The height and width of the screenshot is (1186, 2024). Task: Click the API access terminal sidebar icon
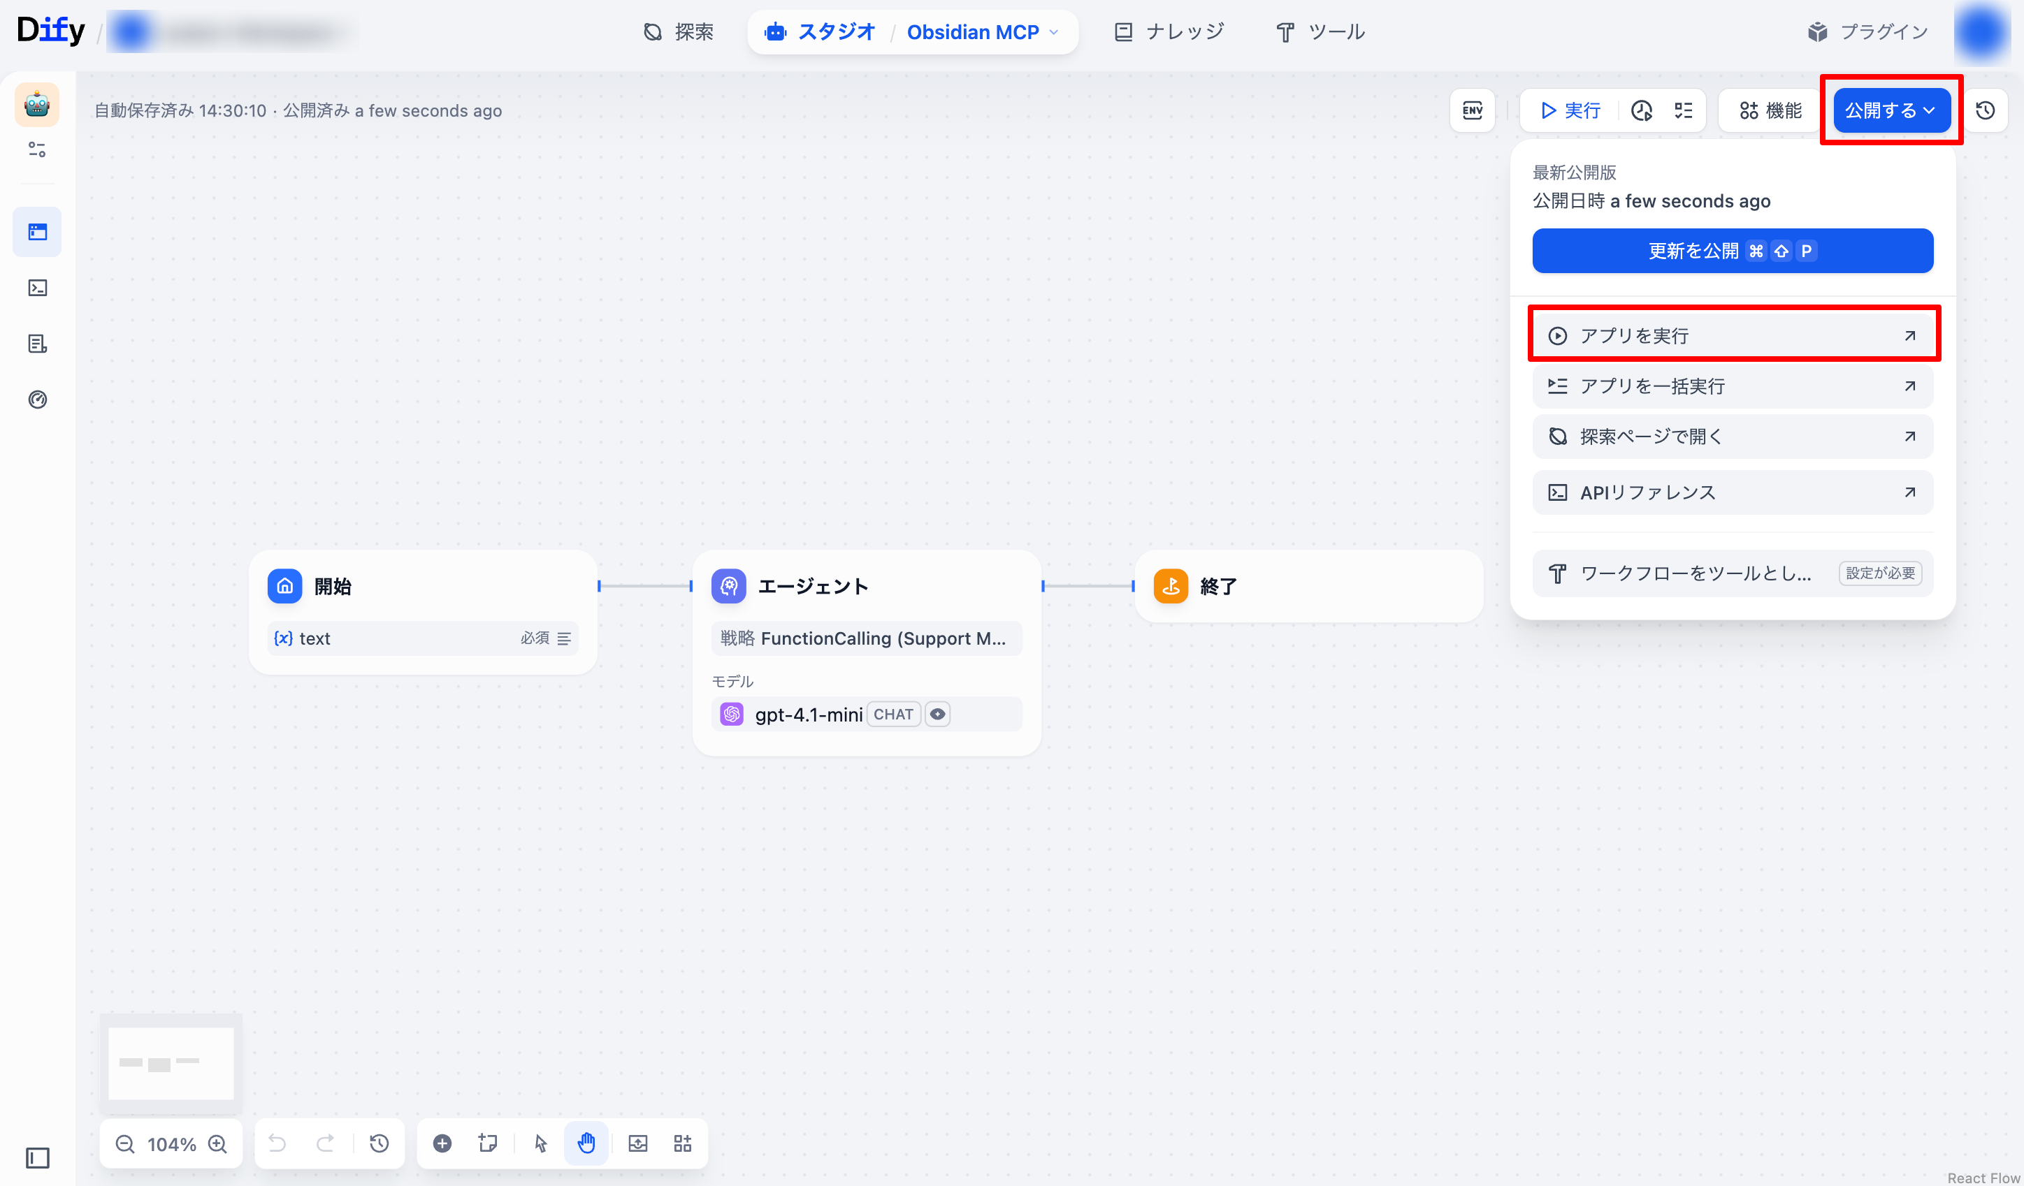click(x=37, y=287)
